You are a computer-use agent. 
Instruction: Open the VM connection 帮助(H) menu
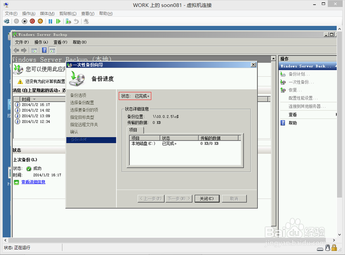(x=106, y=14)
